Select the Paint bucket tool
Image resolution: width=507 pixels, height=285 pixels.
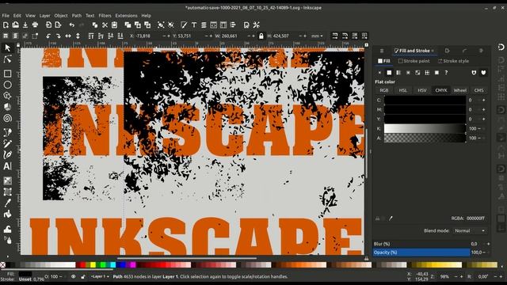[7, 214]
